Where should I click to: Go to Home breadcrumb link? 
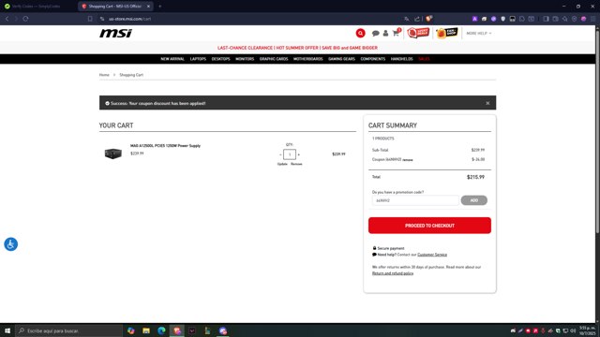pyautogui.click(x=104, y=75)
